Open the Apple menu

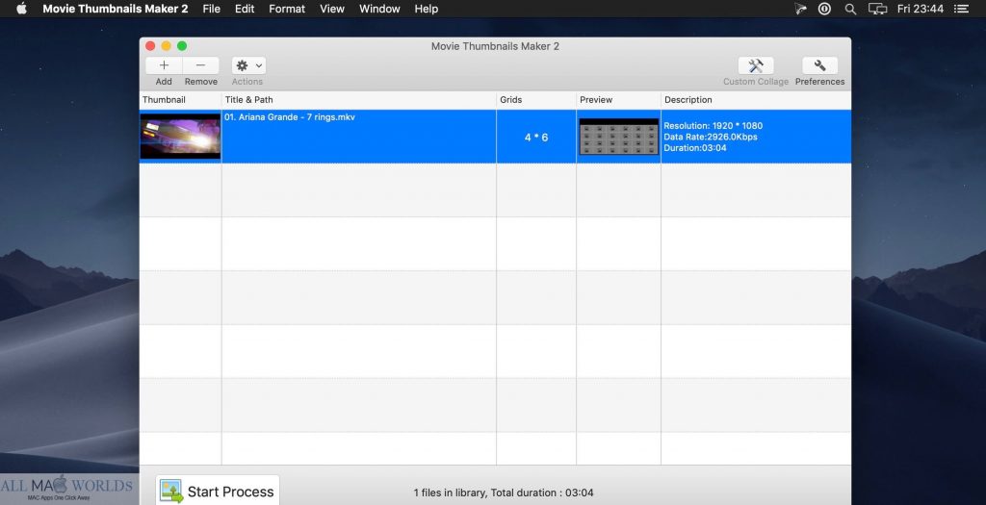click(21, 9)
